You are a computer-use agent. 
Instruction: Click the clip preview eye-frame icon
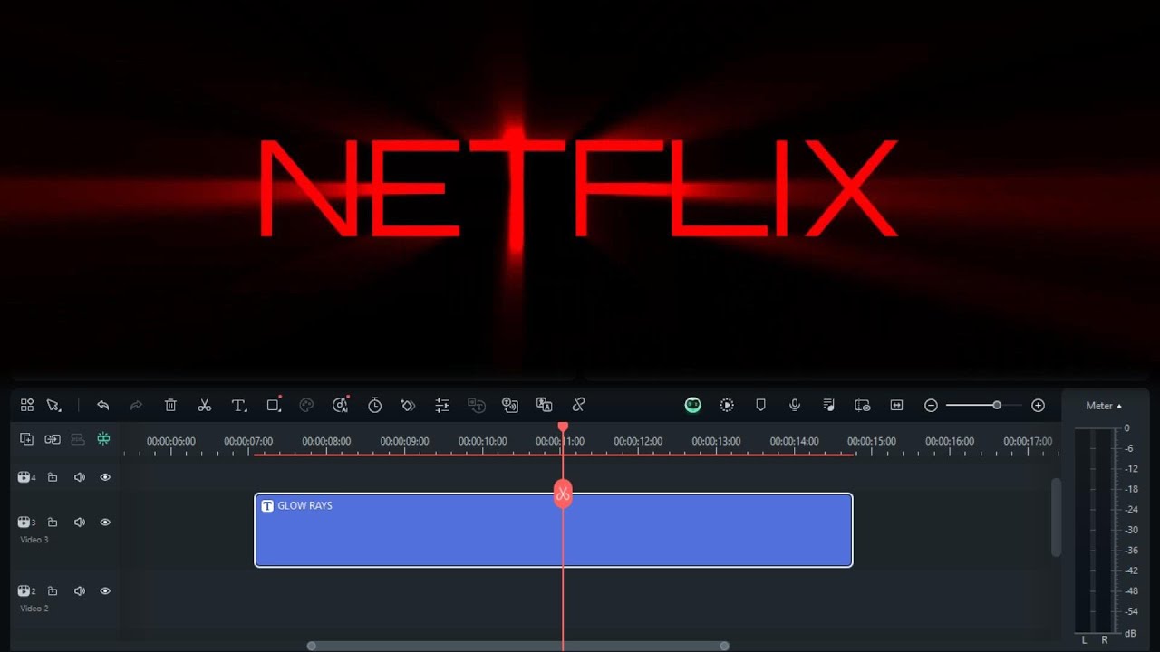(x=863, y=405)
